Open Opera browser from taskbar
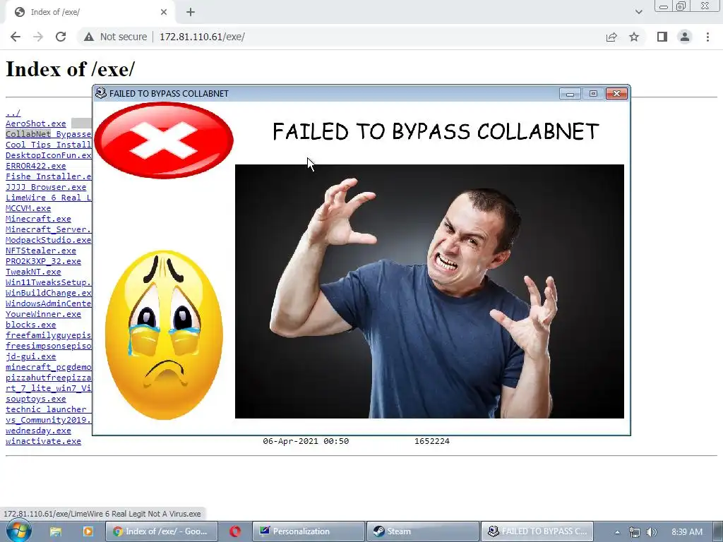 [235, 531]
